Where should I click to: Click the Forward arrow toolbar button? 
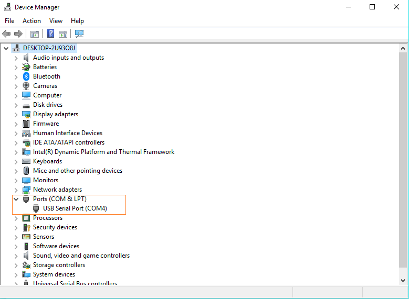coord(18,34)
